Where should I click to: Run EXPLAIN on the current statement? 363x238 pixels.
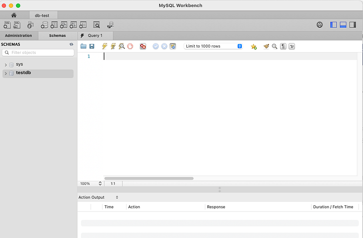(122, 46)
